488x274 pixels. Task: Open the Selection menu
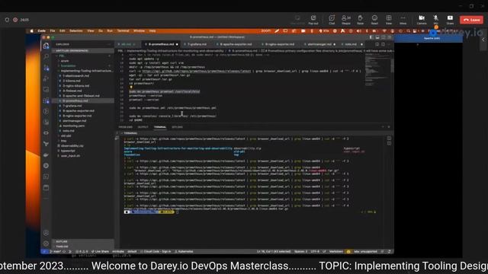pyautogui.click(x=76, y=30)
